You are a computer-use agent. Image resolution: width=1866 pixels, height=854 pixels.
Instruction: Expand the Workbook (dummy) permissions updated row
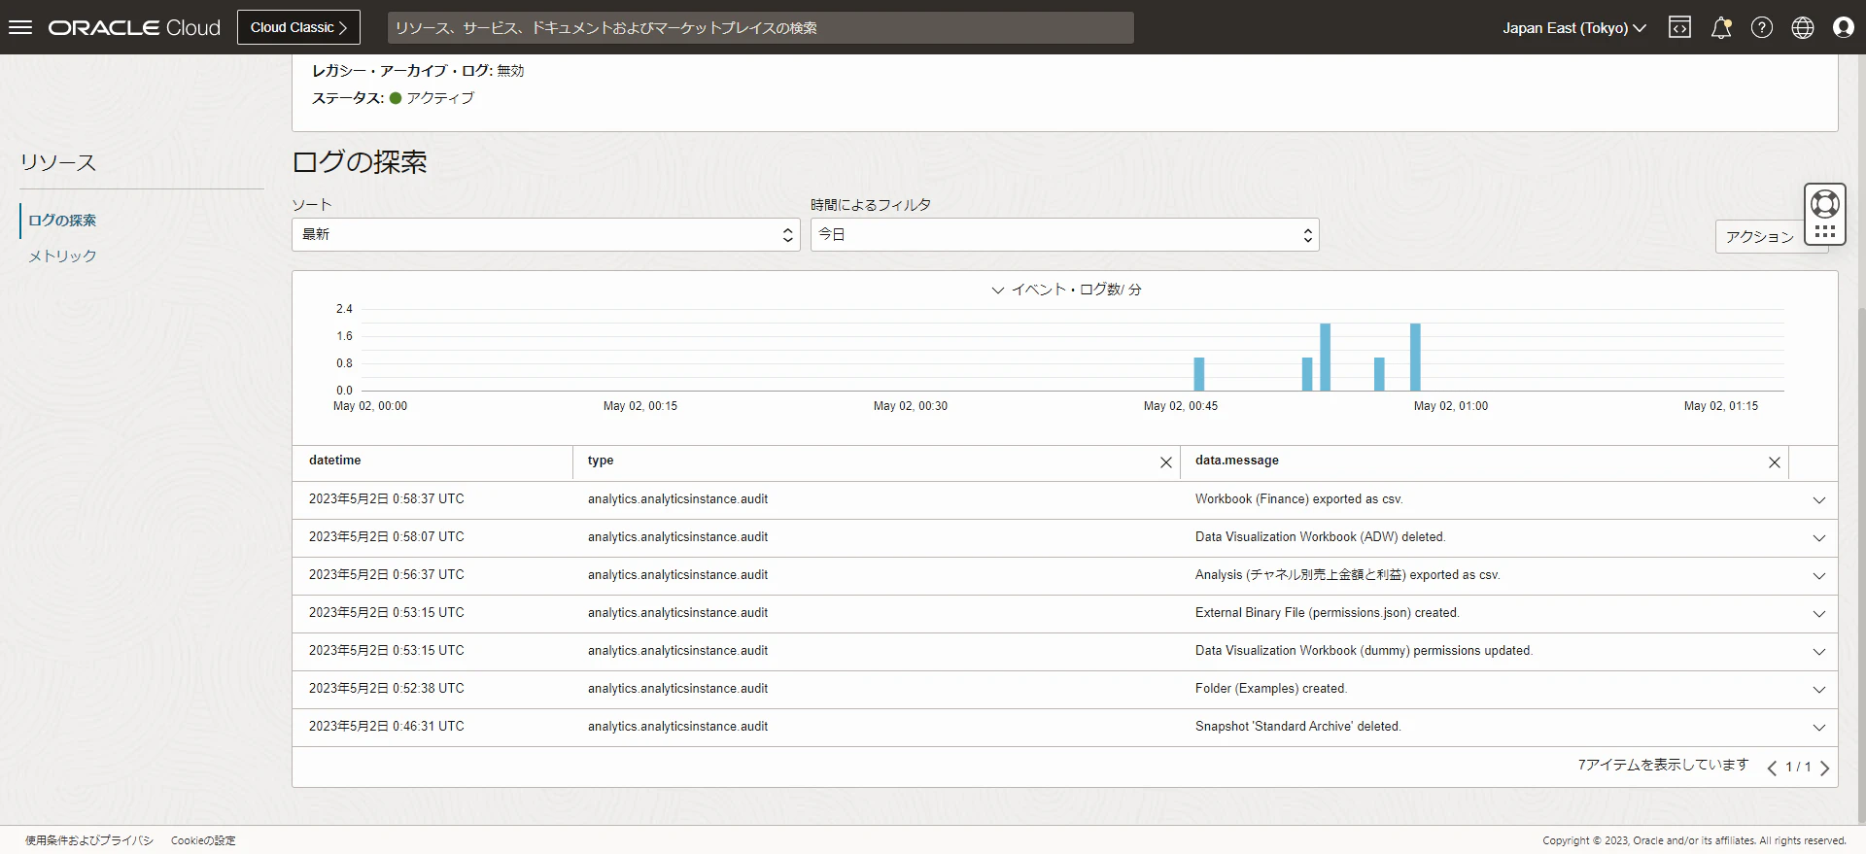click(x=1819, y=652)
